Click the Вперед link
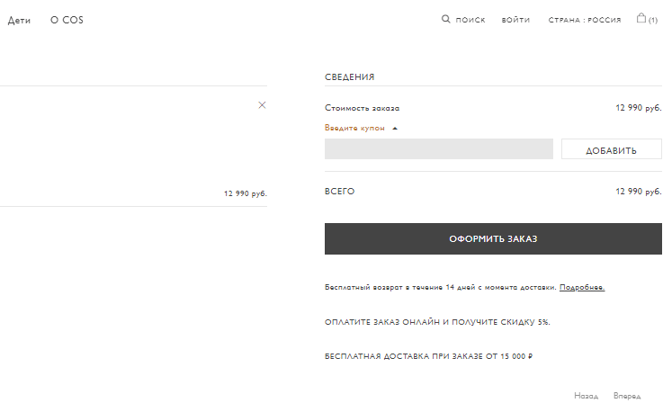This screenshot has width=672, height=403. coord(627,396)
